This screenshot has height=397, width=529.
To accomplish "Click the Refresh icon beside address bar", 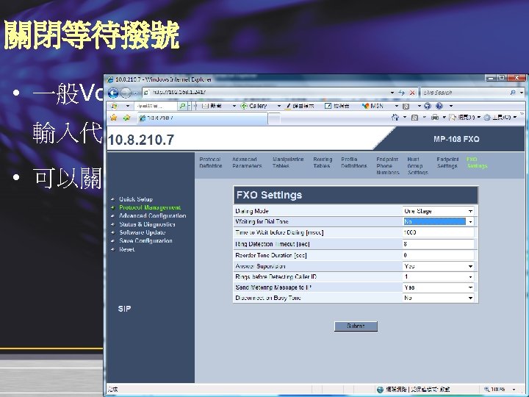I will 401,93.
